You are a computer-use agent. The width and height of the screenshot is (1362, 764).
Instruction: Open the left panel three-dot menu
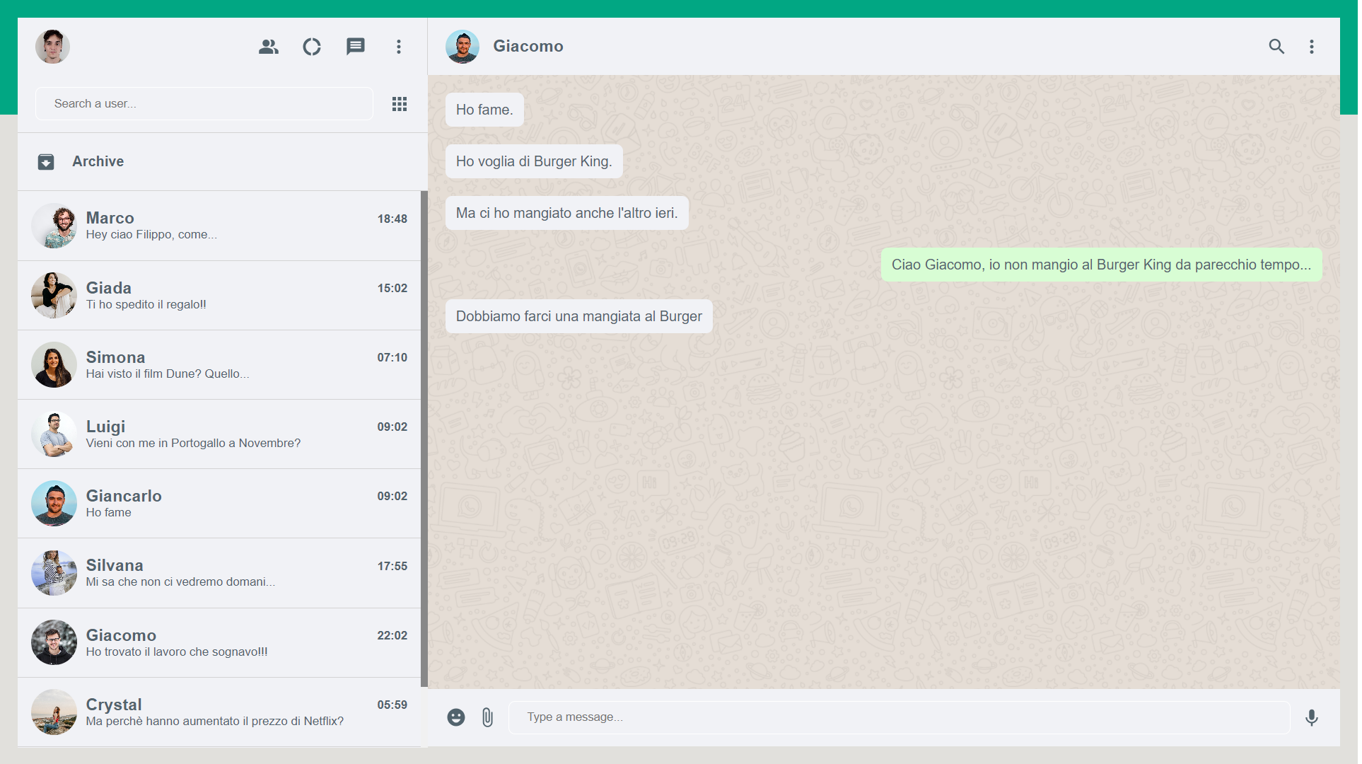(399, 46)
